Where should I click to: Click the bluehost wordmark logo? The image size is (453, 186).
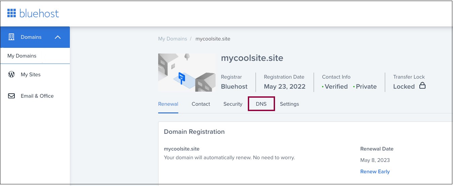click(39, 13)
